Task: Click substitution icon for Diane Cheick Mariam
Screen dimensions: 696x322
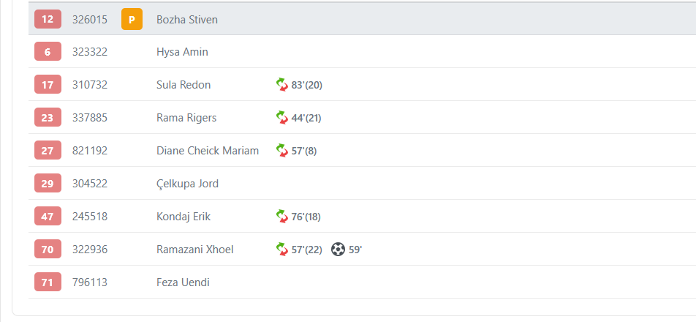Action: [x=282, y=151]
